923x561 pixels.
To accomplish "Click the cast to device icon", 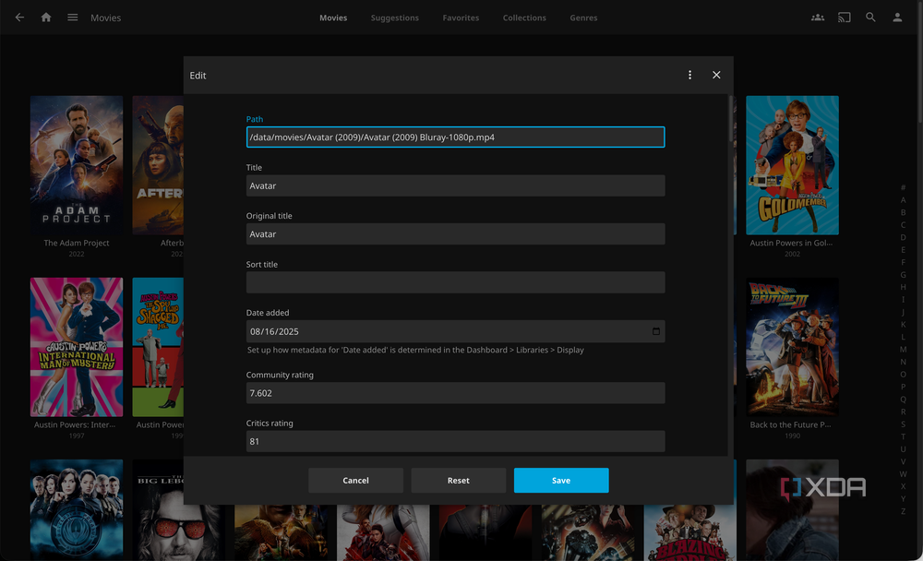I will (x=845, y=18).
